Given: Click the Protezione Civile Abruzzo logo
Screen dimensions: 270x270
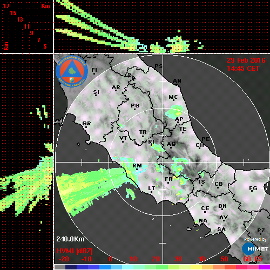Looking at the screenshot, I should coord(72,71).
